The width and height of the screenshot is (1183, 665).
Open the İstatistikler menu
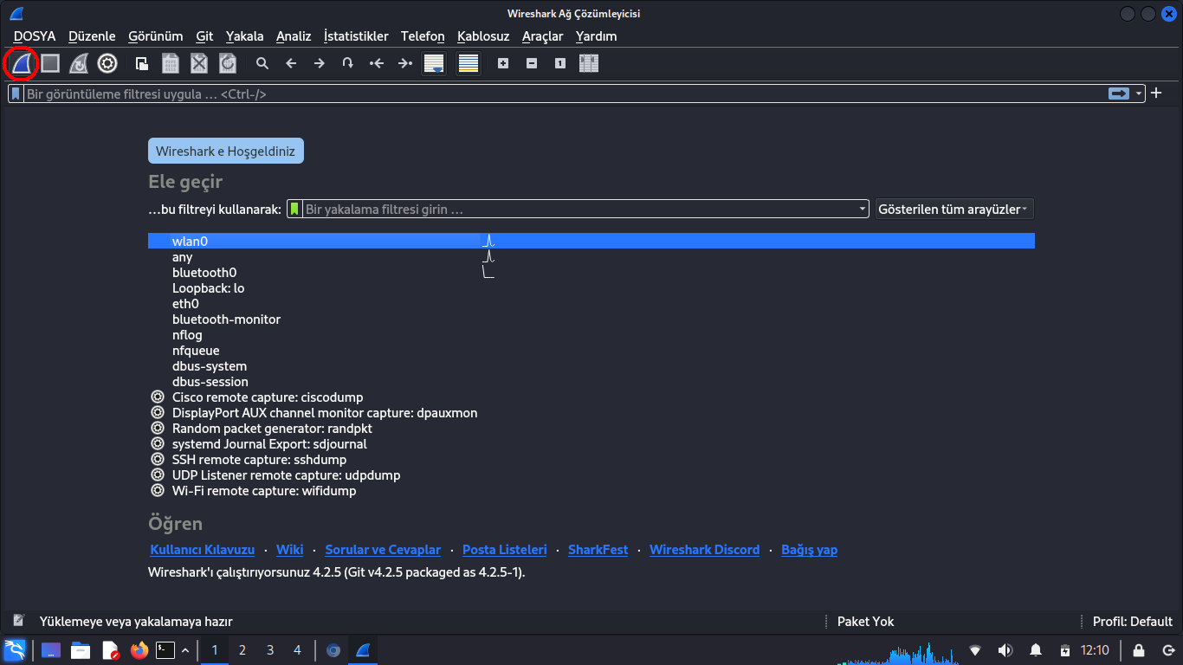pos(356,36)
